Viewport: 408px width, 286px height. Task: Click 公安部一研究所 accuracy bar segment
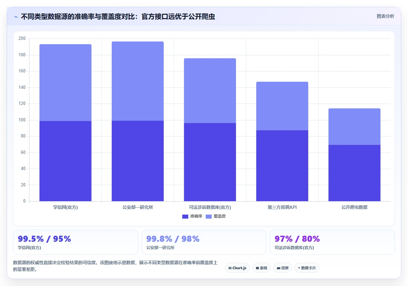tap(138, 161)
